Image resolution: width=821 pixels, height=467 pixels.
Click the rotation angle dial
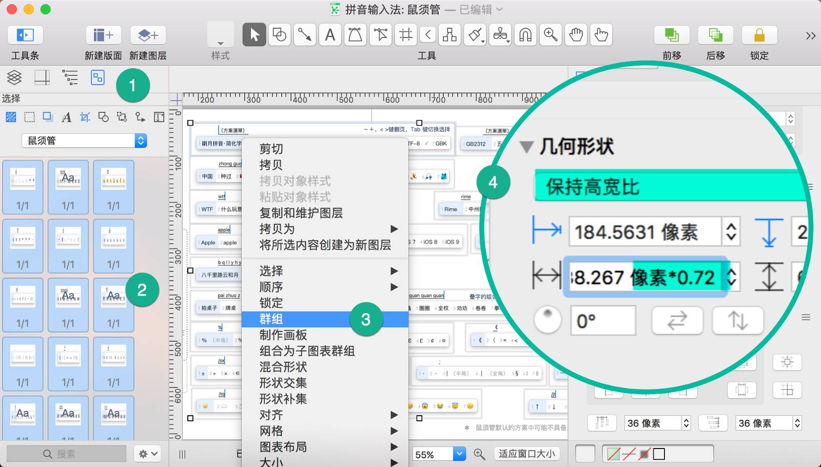tap(548, 320)
